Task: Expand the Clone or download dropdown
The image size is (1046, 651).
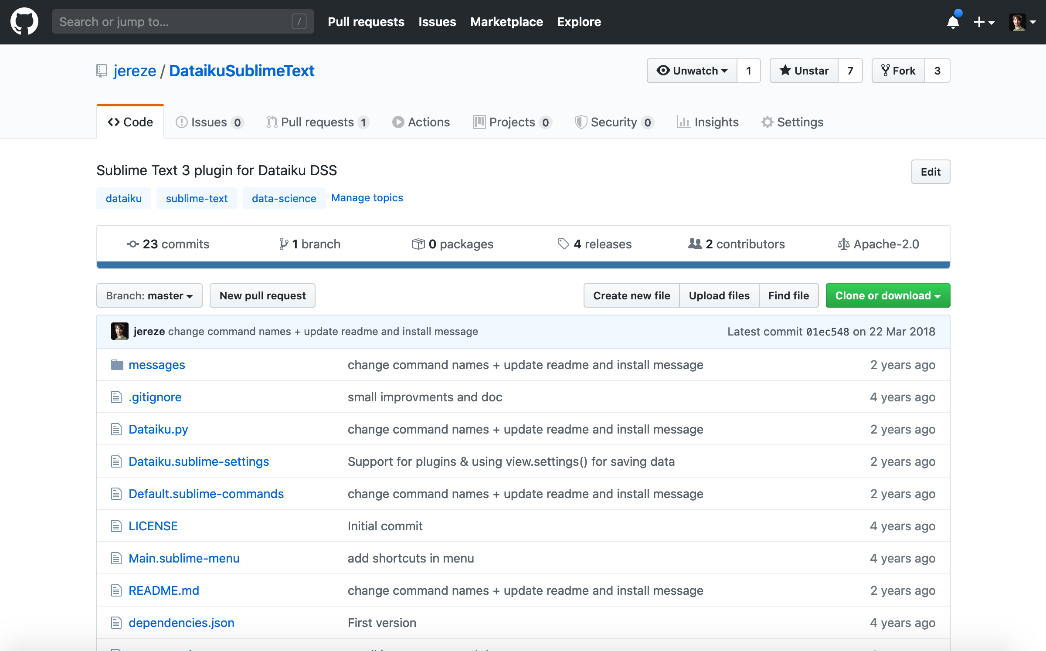Action: [x=887, y=295]
